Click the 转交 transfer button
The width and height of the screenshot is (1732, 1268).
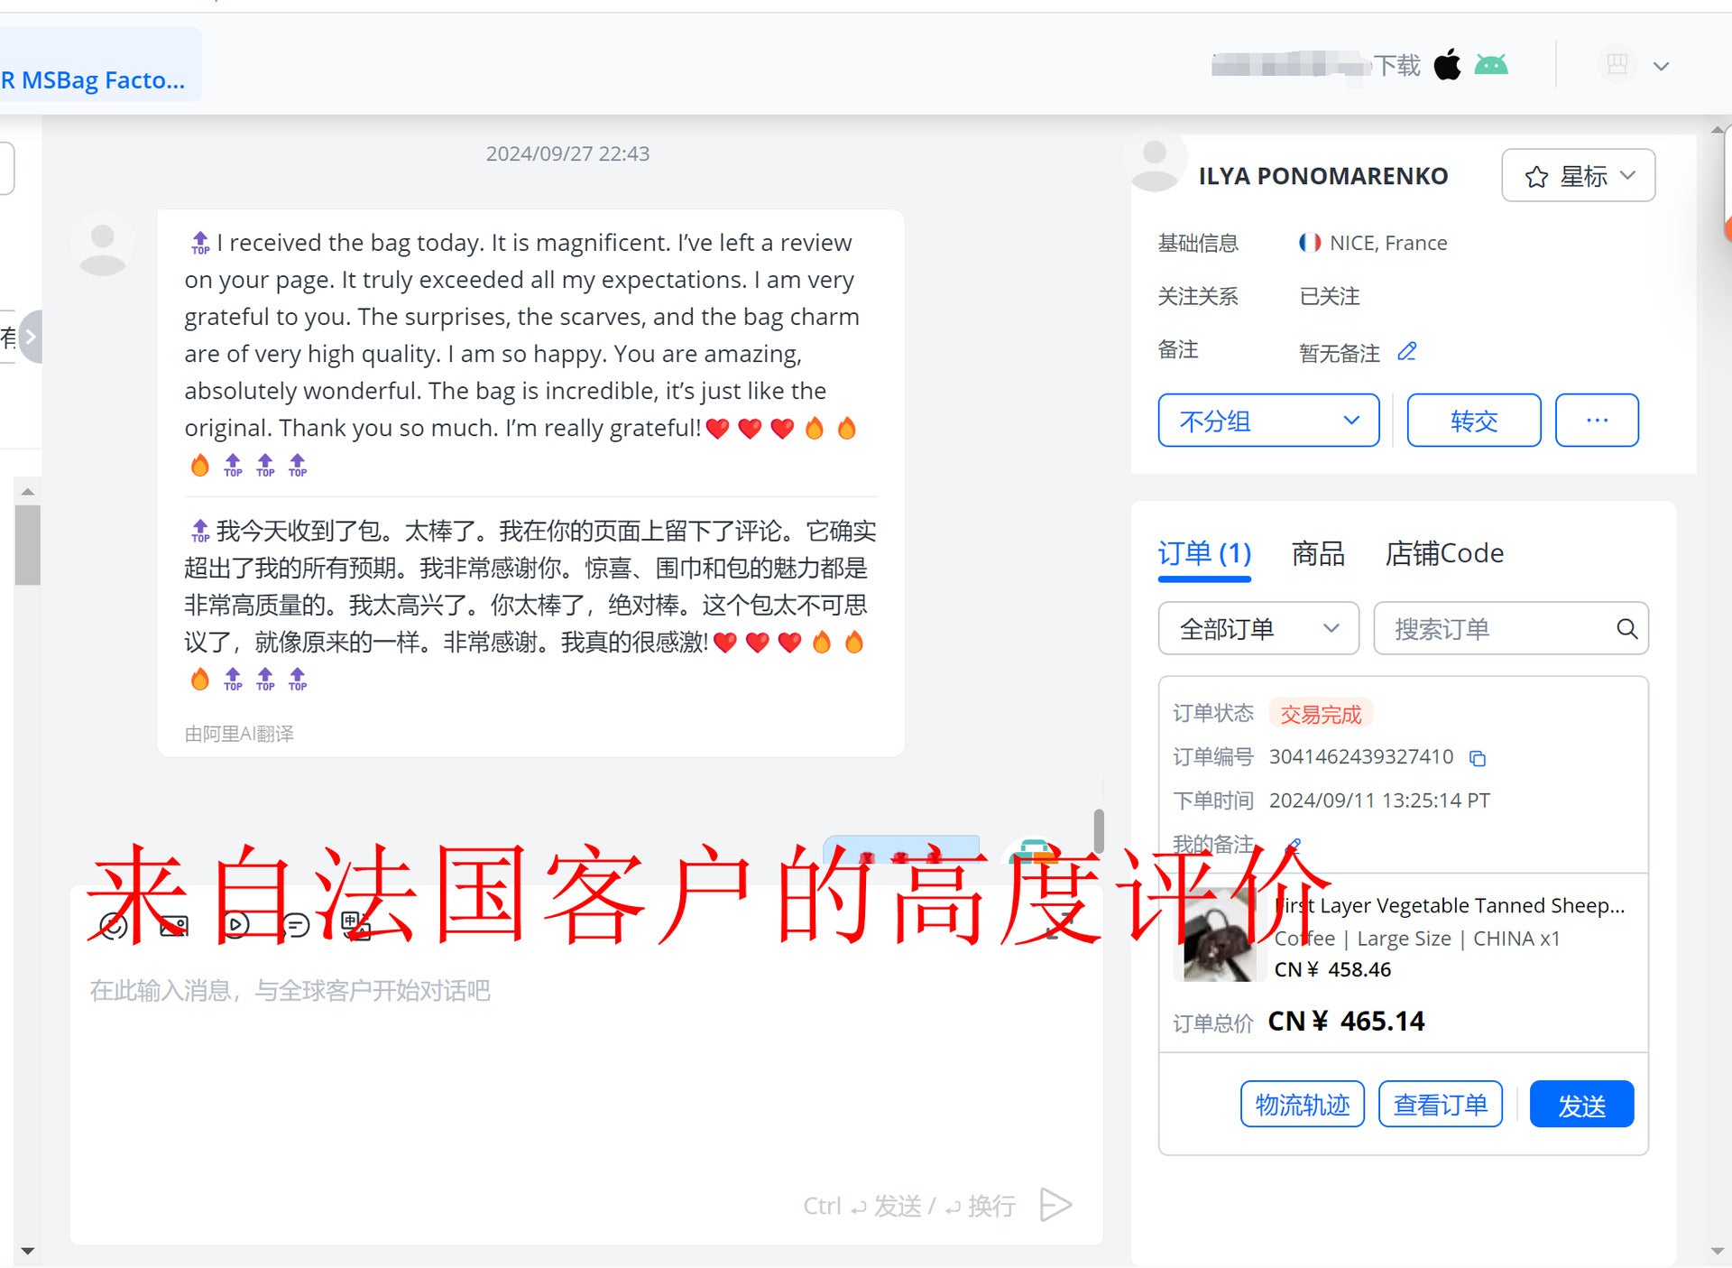1474,420
